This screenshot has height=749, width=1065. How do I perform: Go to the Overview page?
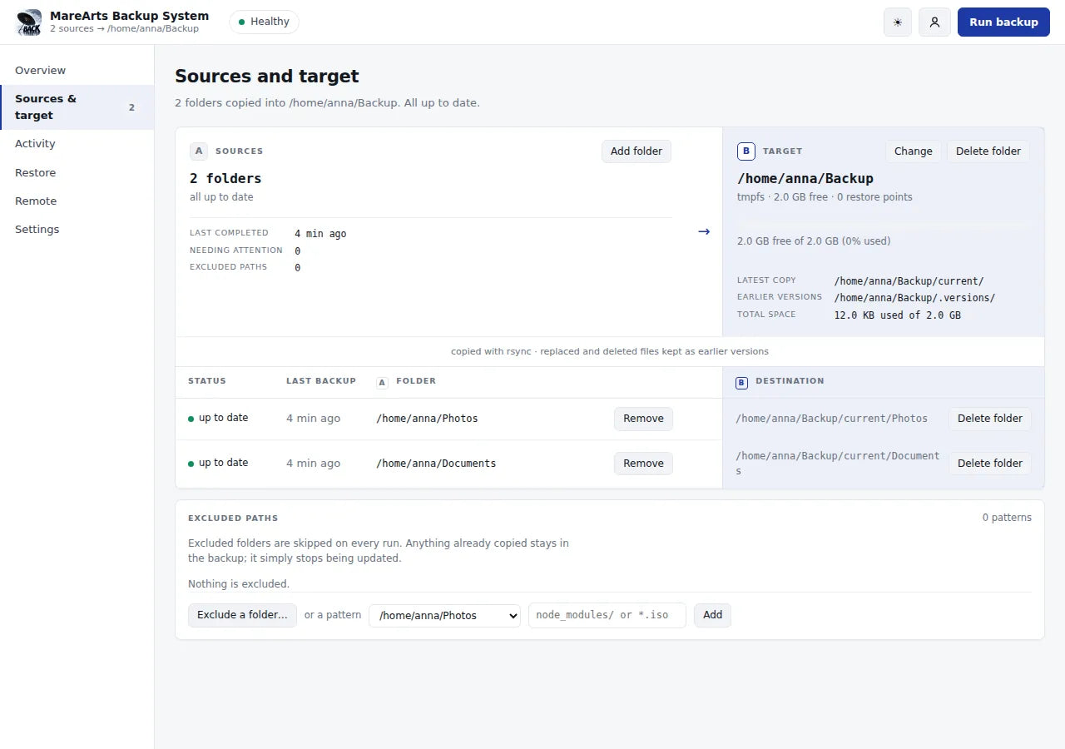77,71
